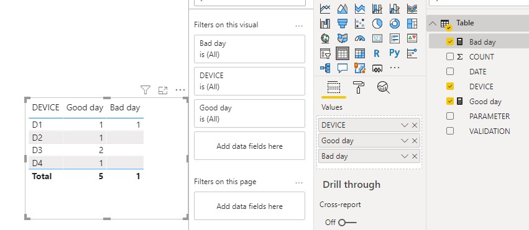Image resolution: width=529 pixels, height=230 pixels.
Task: Uncheck the Bad day field checkbox
Action: tap(449, 42)
